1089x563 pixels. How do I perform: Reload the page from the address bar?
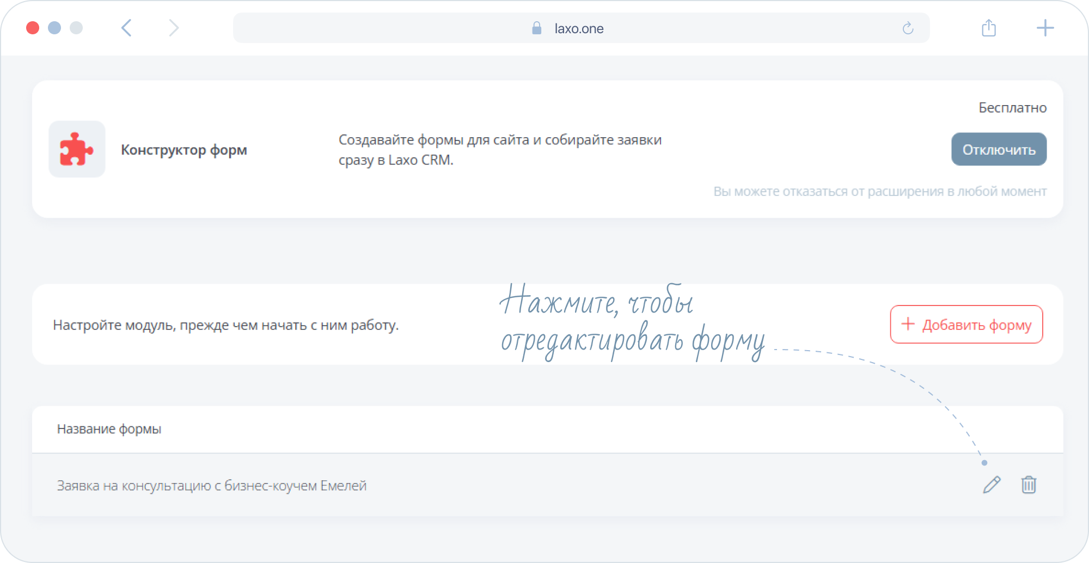(x=908, y=28)
